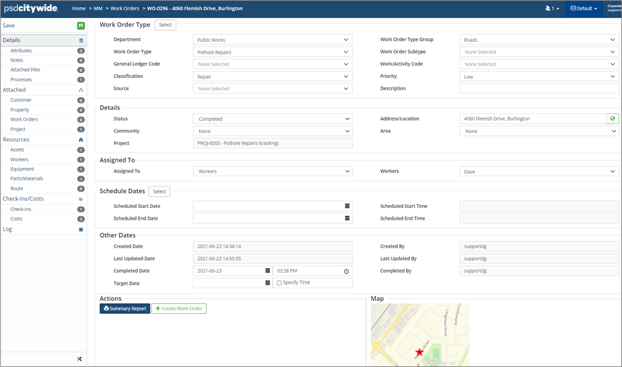Open the Scheduled Start Date calendar picker
This screenshot has height=367, width=622.
tap(347, 206)
